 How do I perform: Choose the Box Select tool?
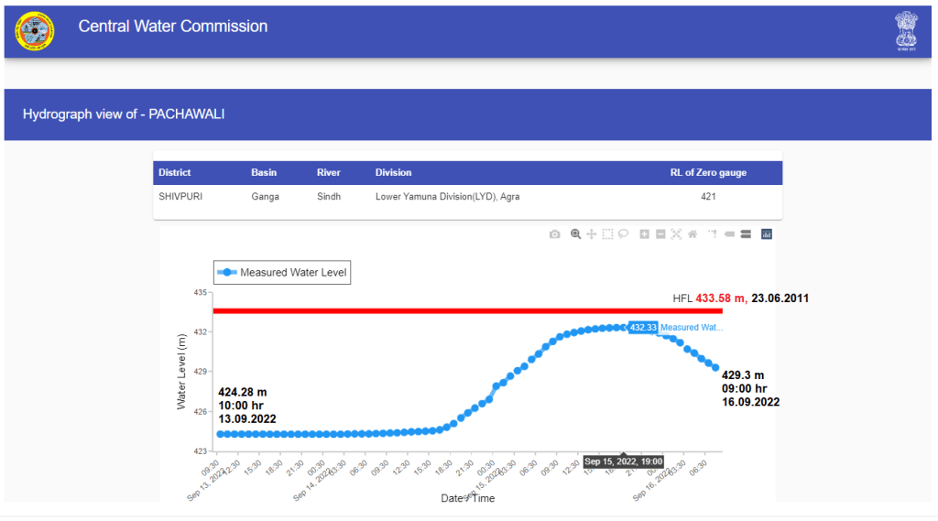(x=606, y=234)
